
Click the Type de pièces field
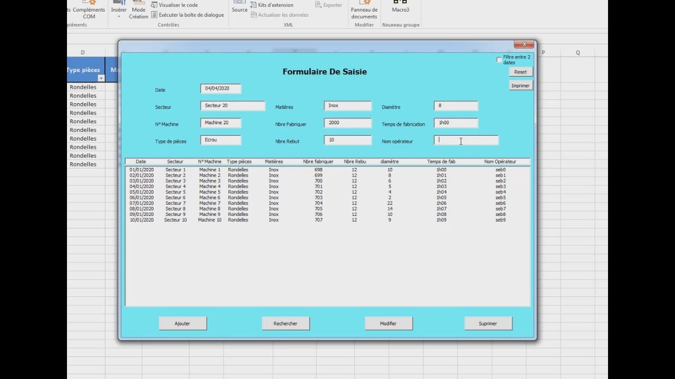click(x=220, y=140)
